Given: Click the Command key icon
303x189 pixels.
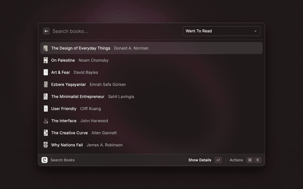Looking at the screenshot, I should 250,160.
